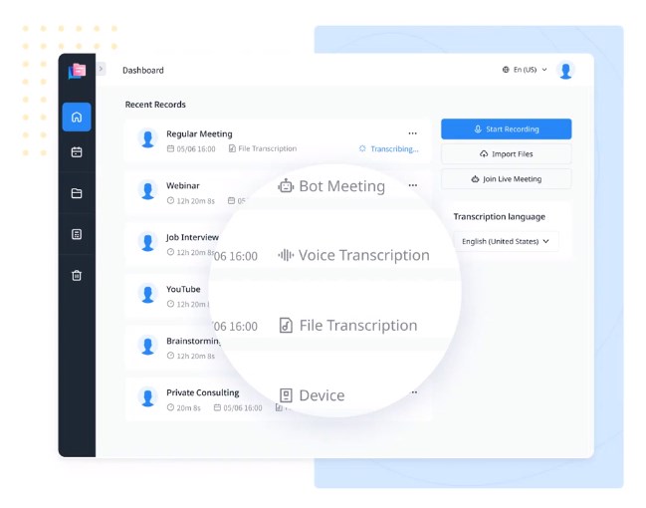Click the Private Consulting avatar icon
The image size is (646, 508).
(x=147, y=397)
